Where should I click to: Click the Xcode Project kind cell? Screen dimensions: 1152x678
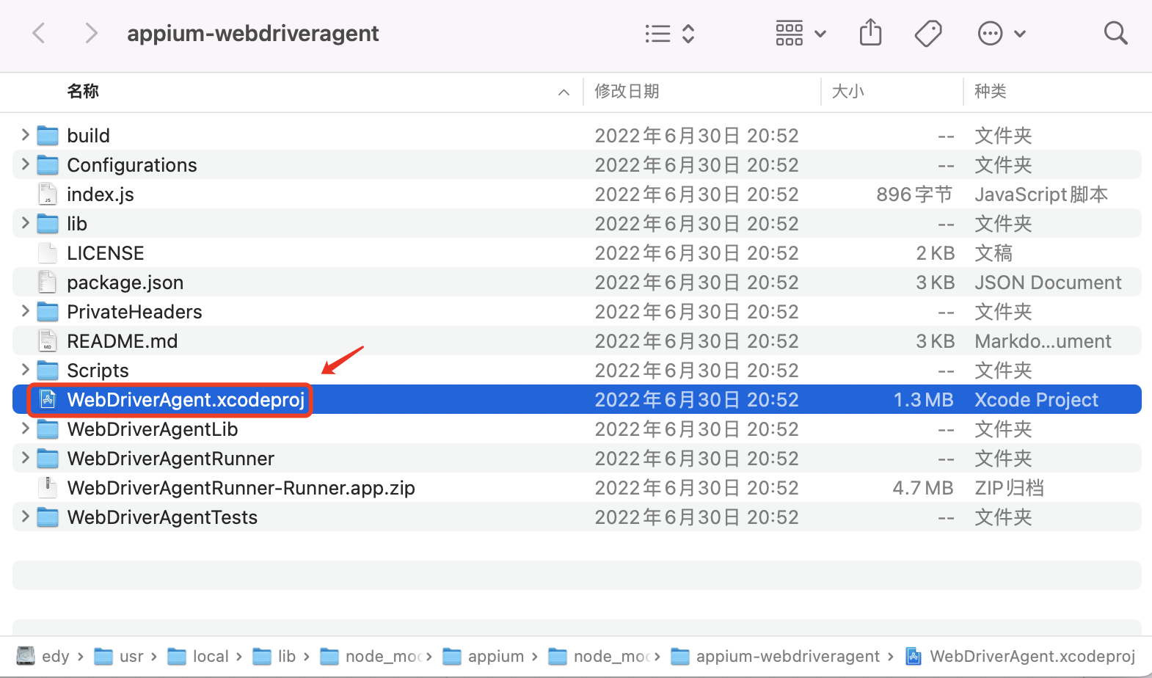[1036, 400]
